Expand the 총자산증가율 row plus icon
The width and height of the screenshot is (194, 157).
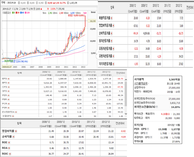point(111,41)
